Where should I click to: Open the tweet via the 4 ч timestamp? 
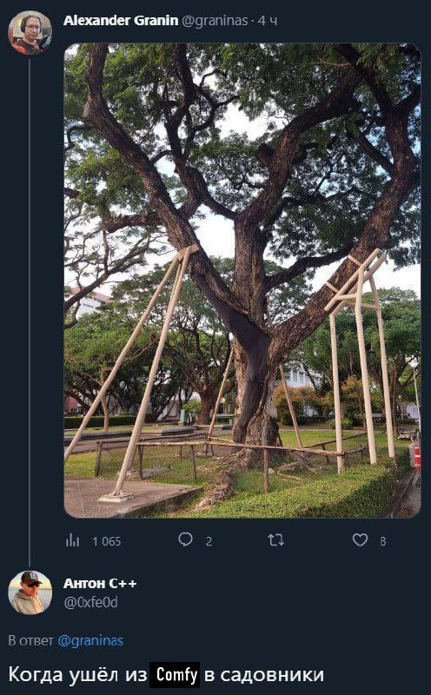pyautogui.click(x=269, y=21)
